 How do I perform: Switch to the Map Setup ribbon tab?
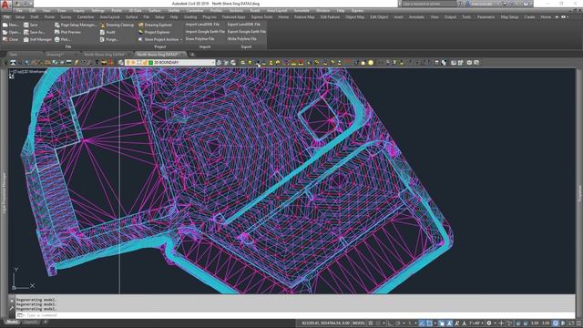point(509,17)
